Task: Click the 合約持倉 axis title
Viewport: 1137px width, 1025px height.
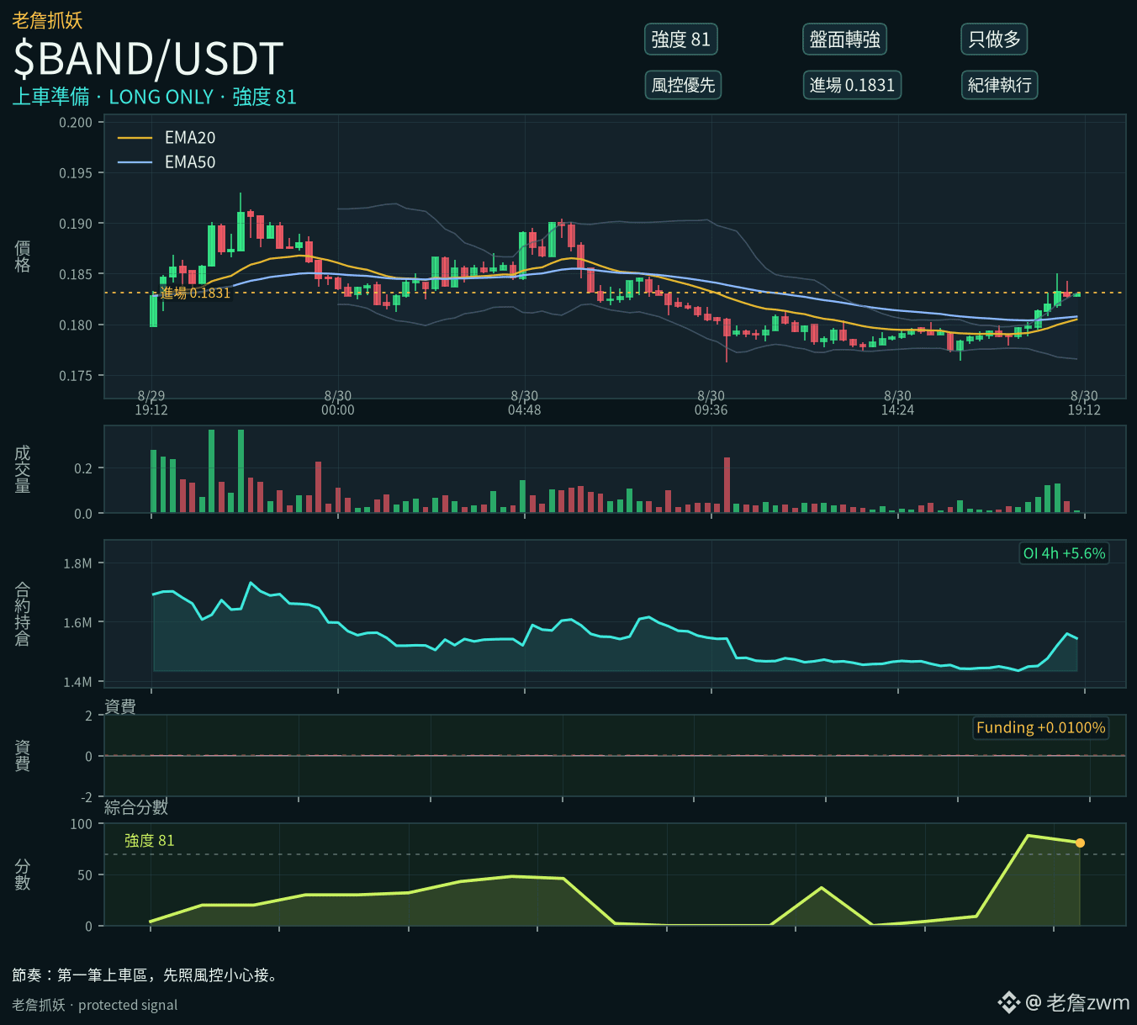Action: [x=23, y=614]
